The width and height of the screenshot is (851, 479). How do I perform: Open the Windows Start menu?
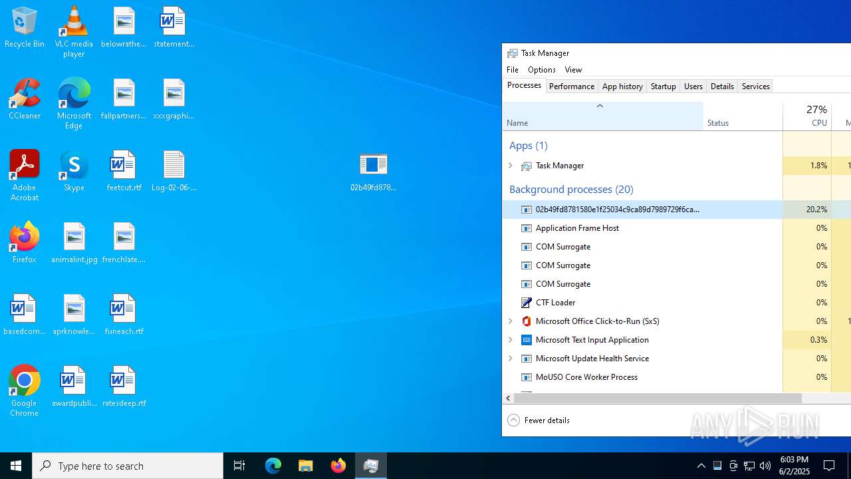pyautogui.click(x=16, y=466)
